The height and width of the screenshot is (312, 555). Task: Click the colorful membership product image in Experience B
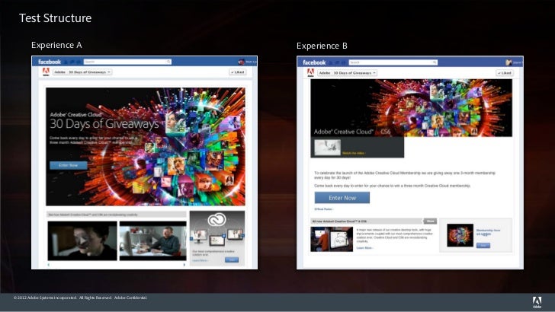(x=460, y=235)
